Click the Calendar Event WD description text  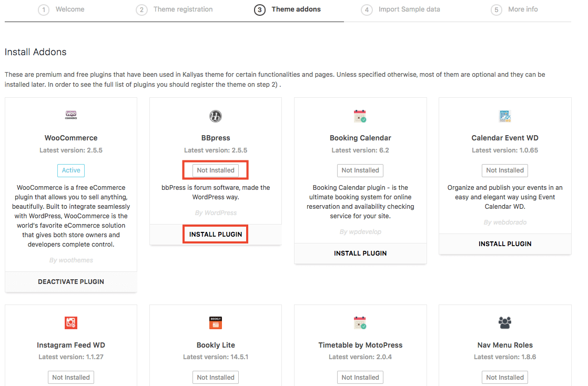pyautogui.click(x=505, y=197)
